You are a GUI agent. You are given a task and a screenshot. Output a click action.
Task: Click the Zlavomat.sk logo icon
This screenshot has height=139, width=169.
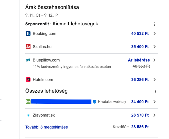click(28, 115)
